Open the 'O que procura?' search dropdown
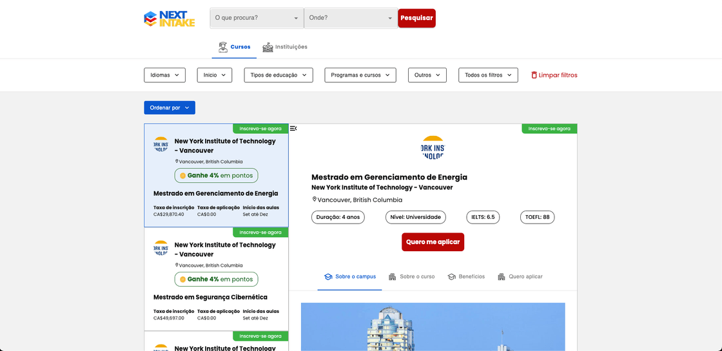The height and width of the screenshot is (351, 722). pyautogui.click(x=257, y=18)
